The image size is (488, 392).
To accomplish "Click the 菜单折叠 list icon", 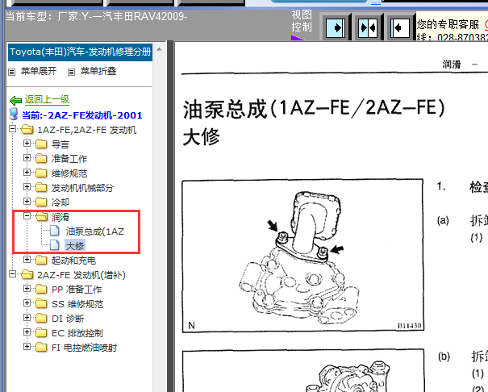I will pyautogui.click(x=71, y=72).
